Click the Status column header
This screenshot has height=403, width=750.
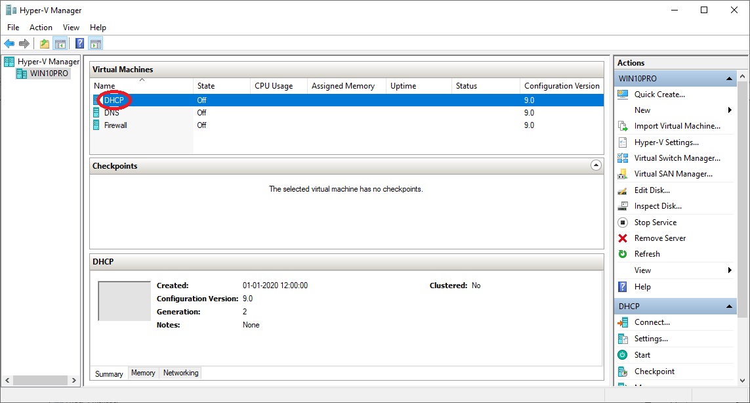(x=486, y=86)
